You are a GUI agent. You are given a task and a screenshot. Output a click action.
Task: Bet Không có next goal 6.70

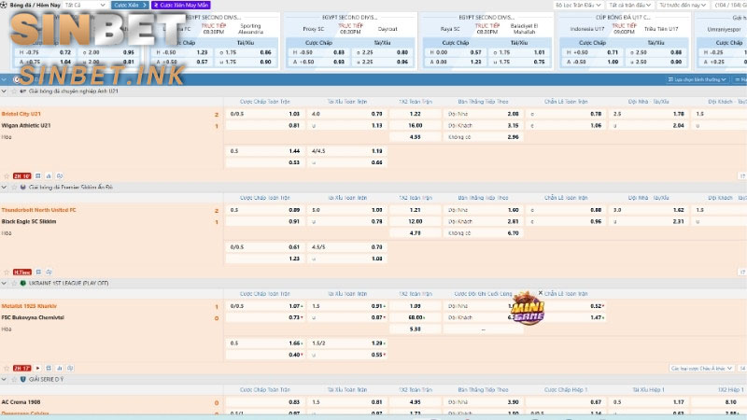(x=483, y=232)
